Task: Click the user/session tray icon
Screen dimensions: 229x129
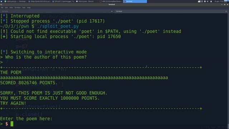Action: coord(211,1)
